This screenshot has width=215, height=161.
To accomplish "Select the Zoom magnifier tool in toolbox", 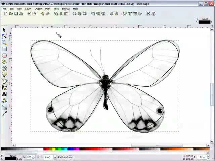I will [4, 43].
